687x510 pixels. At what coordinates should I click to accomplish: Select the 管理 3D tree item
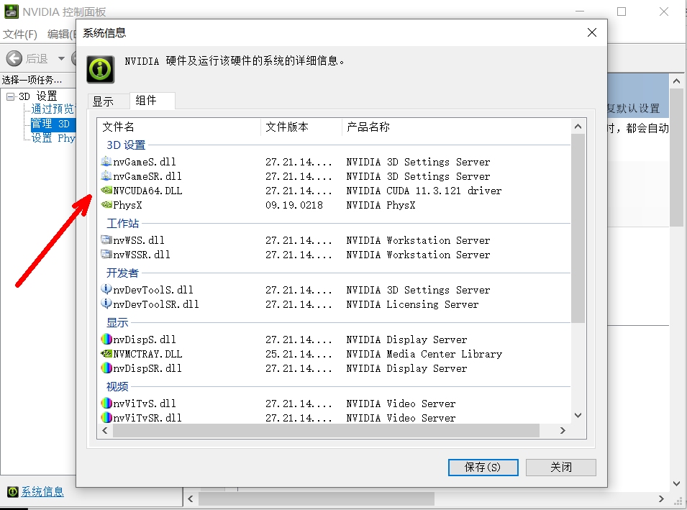(53, 124)
